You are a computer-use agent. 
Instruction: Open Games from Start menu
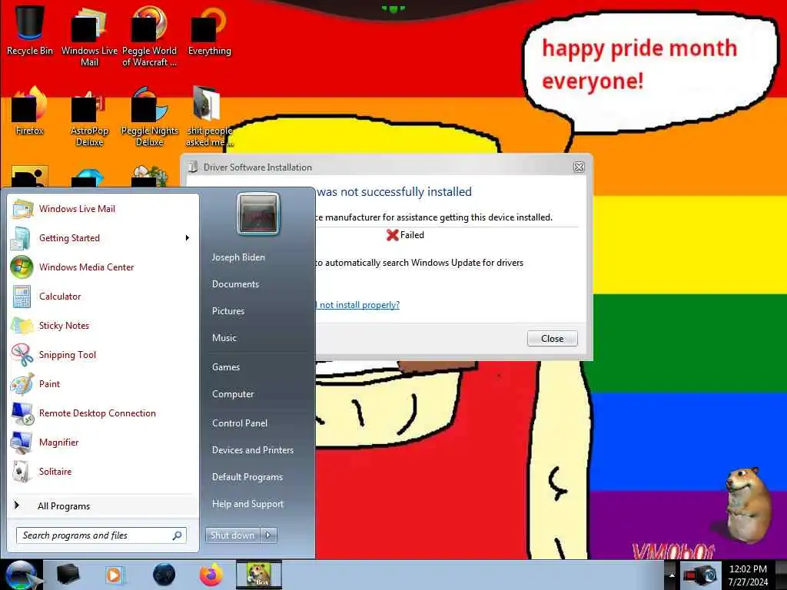[x=226, y=366]
